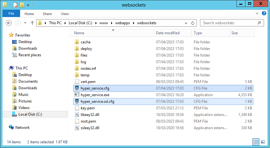
Task: Click the hyper_service.exe application icon
Action: tap(77, 95)
